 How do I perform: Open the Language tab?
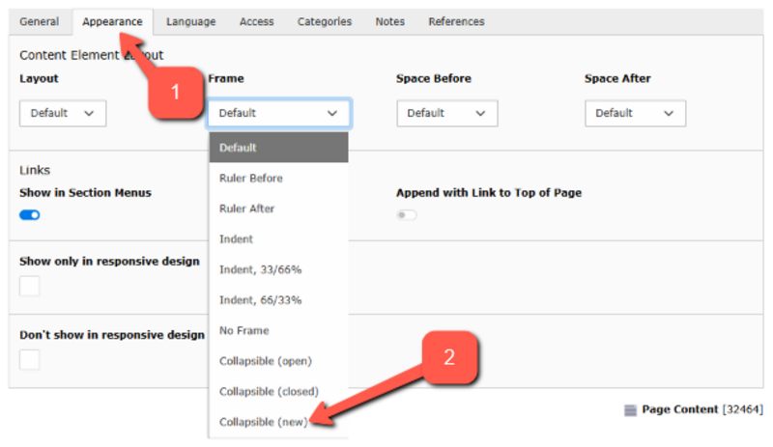coord(190,21)
